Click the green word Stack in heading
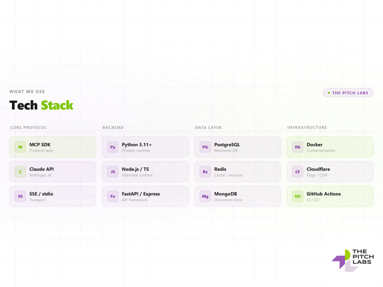The height and width of the screenshot is (287, 383). (x=57, y=106)
